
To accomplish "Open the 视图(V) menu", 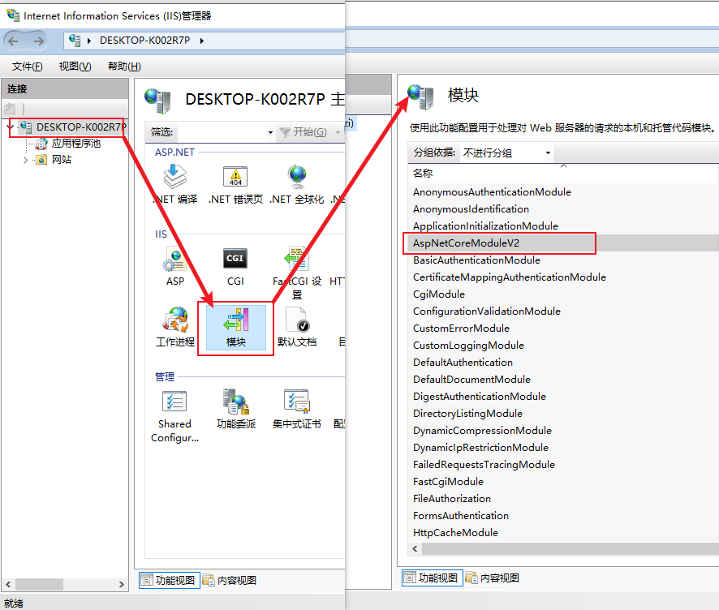I will 75,67.
